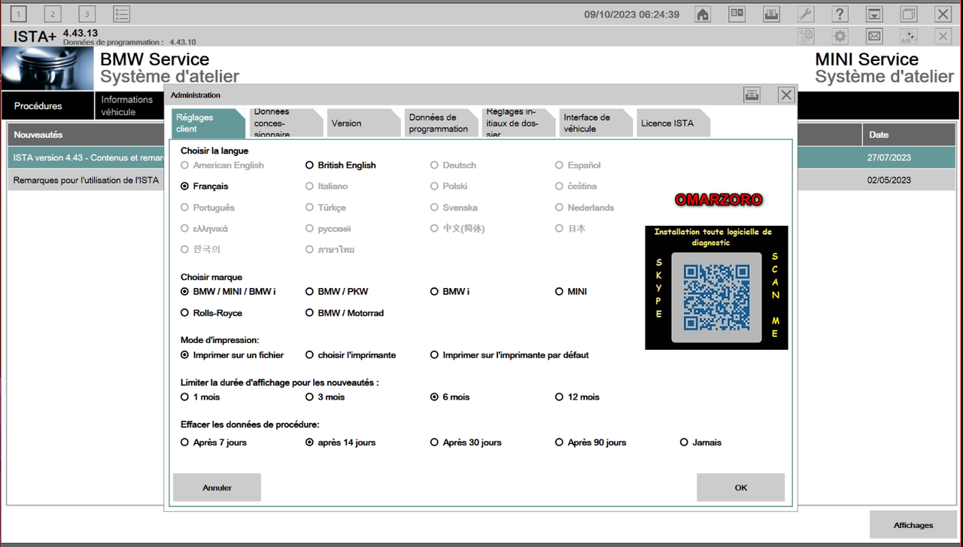Choose BMW / Motorrad brand
963x547 pixels.
coord(345,312)
